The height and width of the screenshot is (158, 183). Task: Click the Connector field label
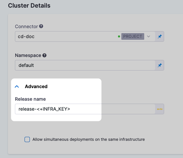click(x=27, y=26)
